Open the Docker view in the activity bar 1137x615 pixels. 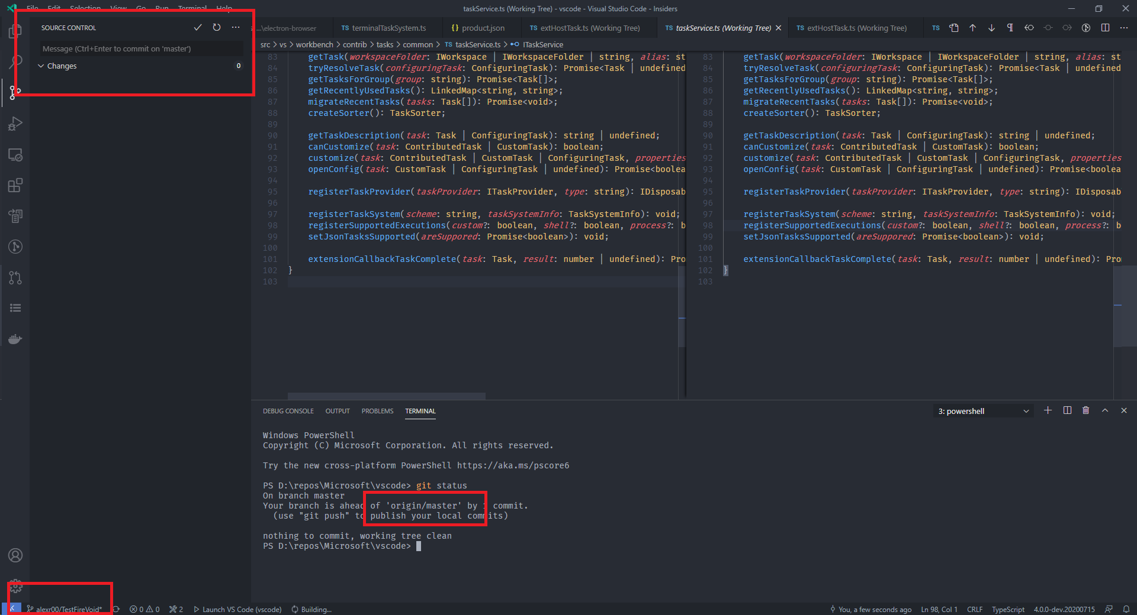[15, 339]
